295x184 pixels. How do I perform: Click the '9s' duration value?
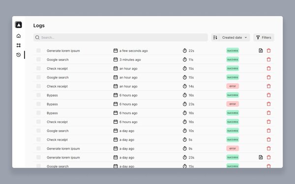click(x=190, y=149)
